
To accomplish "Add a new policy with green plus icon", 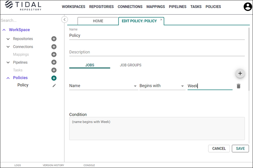I will click(x=54, y=78).
